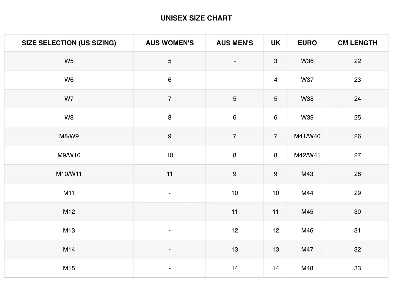Select the M48 Euro size cell
The width and height of the screenshot is (395, 286).
pyautogui.click(x=307, y=268)
